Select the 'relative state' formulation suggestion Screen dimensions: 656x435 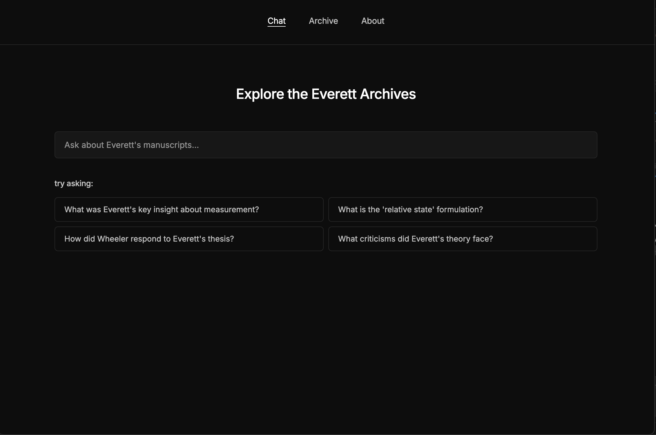tap(462, 210)
